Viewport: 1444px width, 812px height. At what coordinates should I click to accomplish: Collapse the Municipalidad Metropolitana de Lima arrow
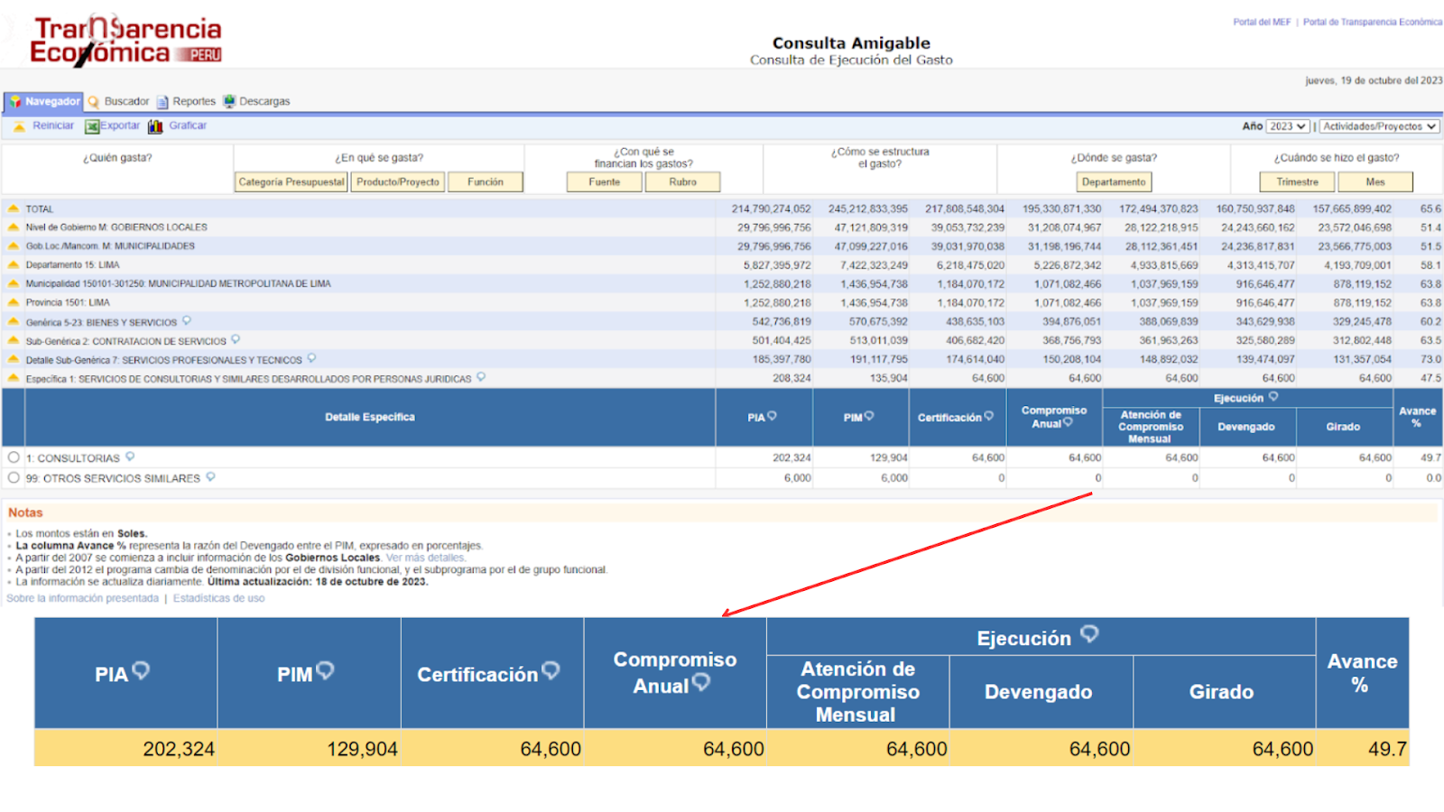pyautogui.click(x=14, y=283)
